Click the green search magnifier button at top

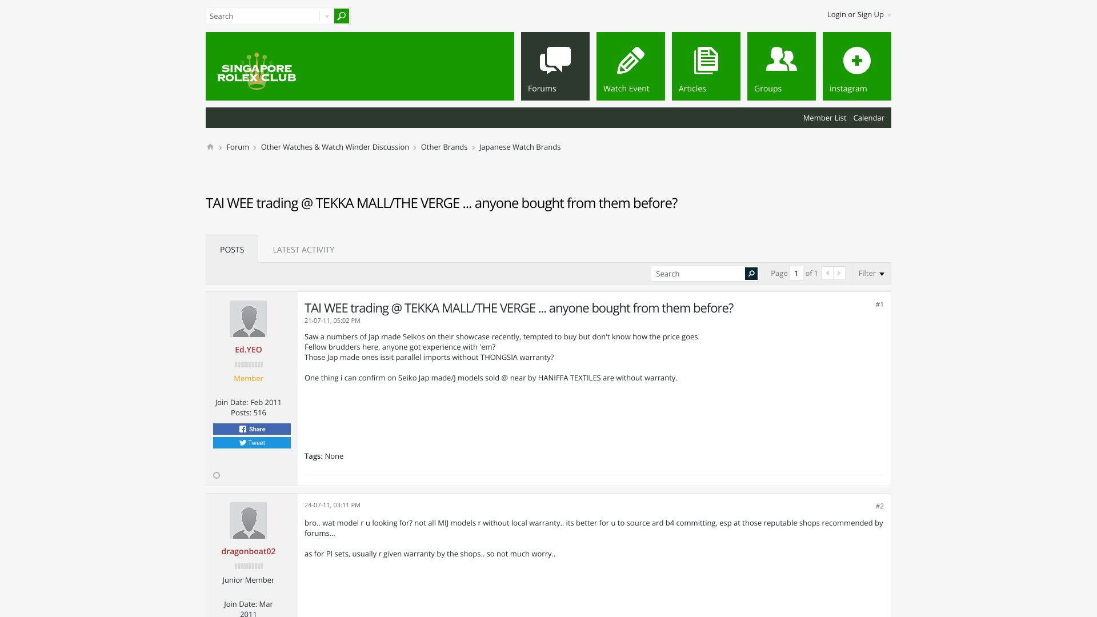tap(342, 16)
